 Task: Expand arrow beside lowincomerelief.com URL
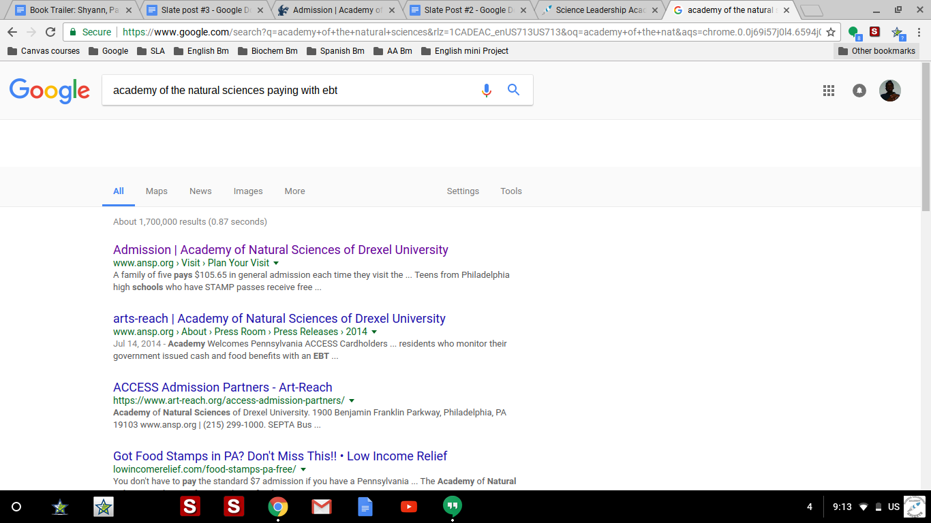tap(303, 469)
